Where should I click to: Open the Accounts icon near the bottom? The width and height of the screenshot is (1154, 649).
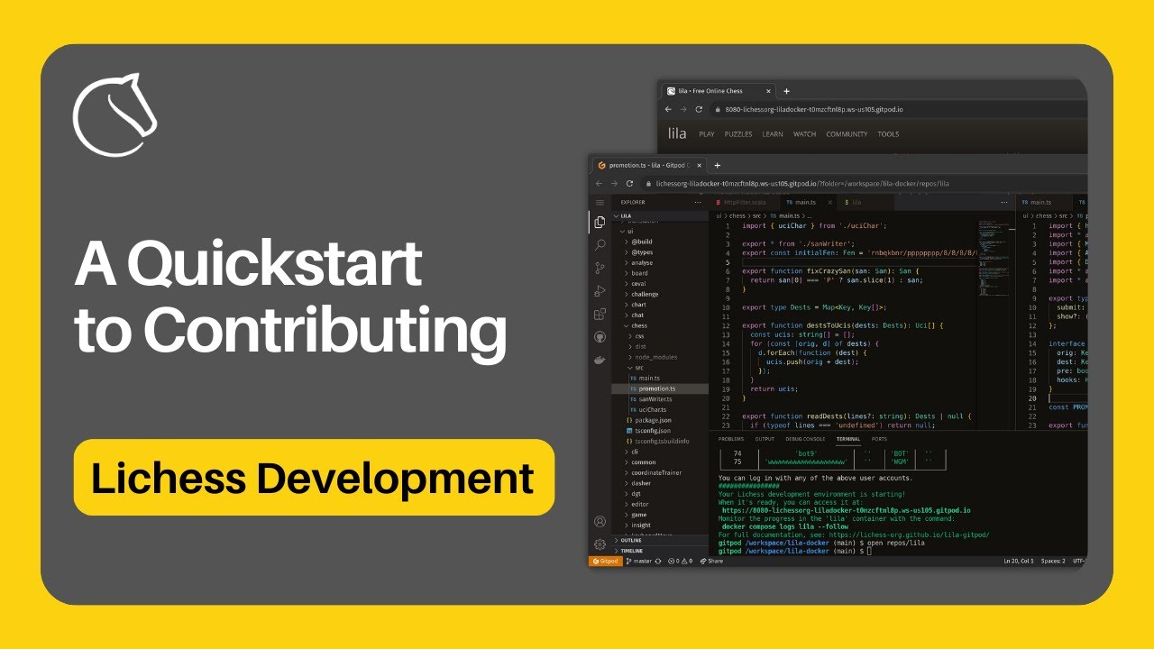tap(599, 522)
